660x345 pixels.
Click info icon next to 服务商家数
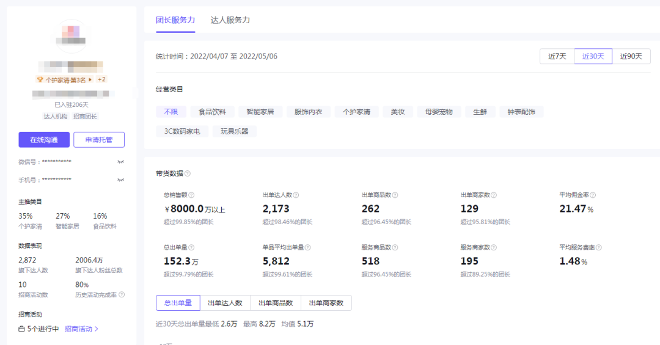click(x=494, y=247)
